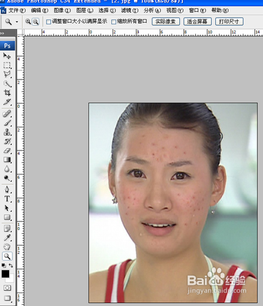Viewport: 263px width, 306px height.
Task: Select the Crop tool
Action: (x=7, y=93)
